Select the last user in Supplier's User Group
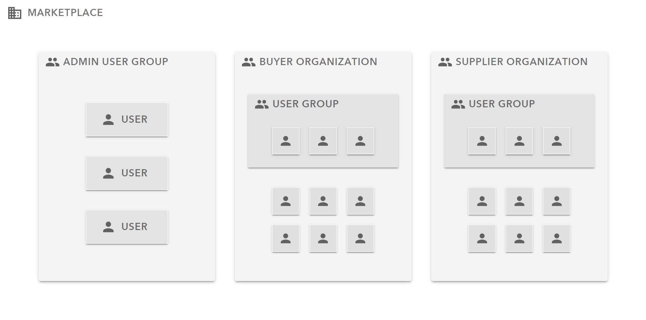Viewport: 646px width, 320px height. coord(557,141)
